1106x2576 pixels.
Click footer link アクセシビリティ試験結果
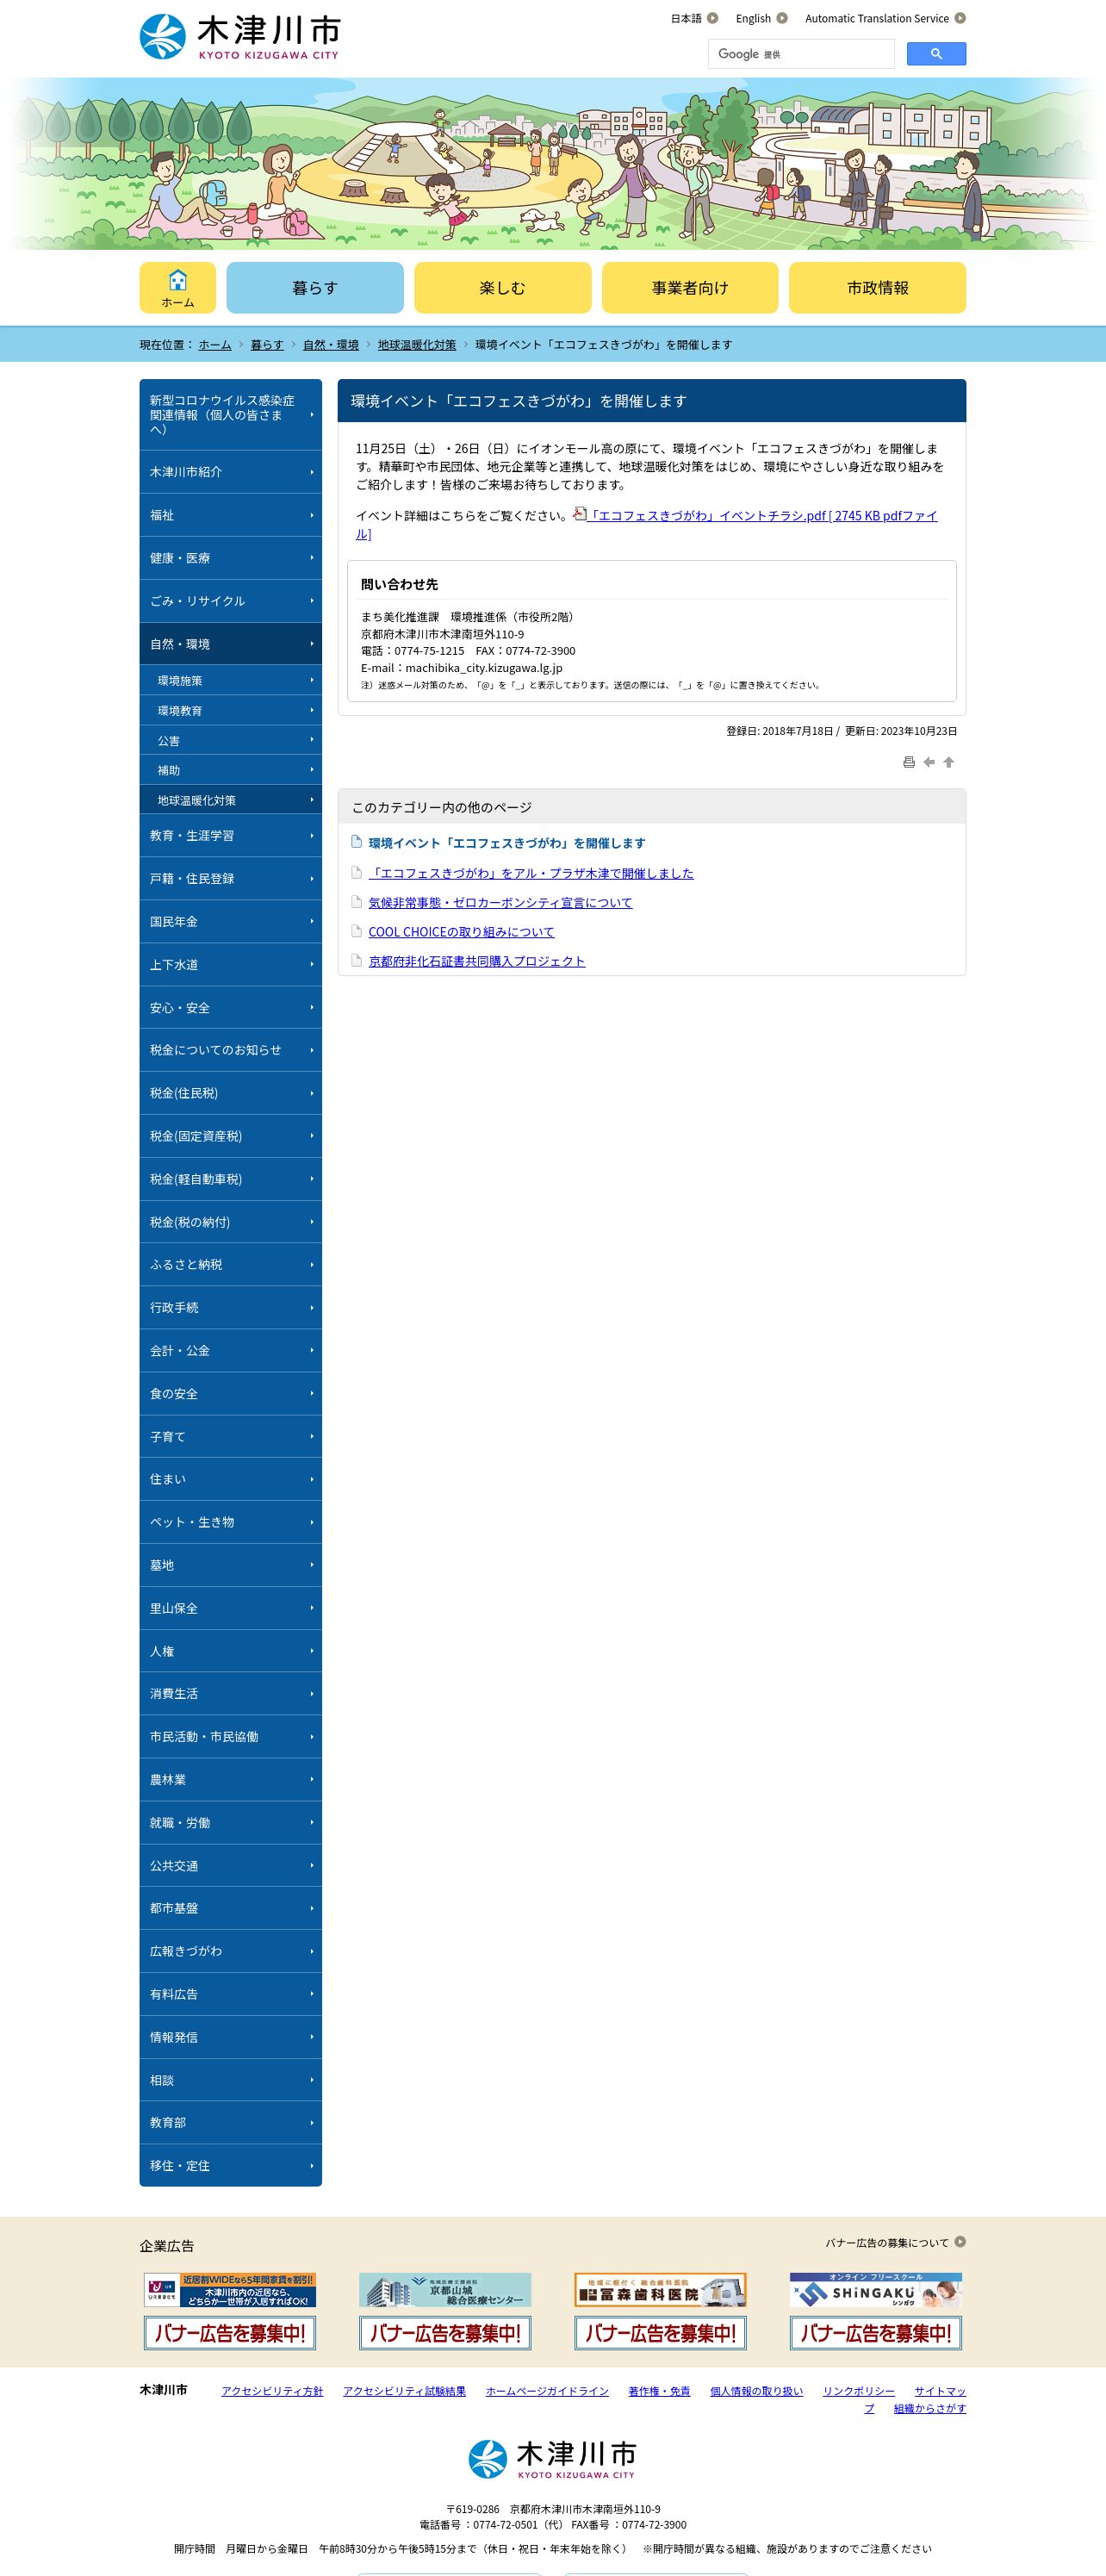coord(404,2391)
